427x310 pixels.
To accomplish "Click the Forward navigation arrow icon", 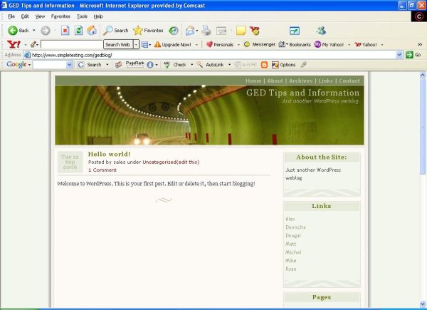I will (x=46, y=31).
